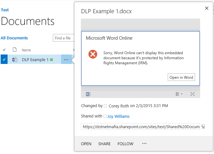
Task: Open the ellipsis menu for DLP Example 1
Action: click(66, 60)
